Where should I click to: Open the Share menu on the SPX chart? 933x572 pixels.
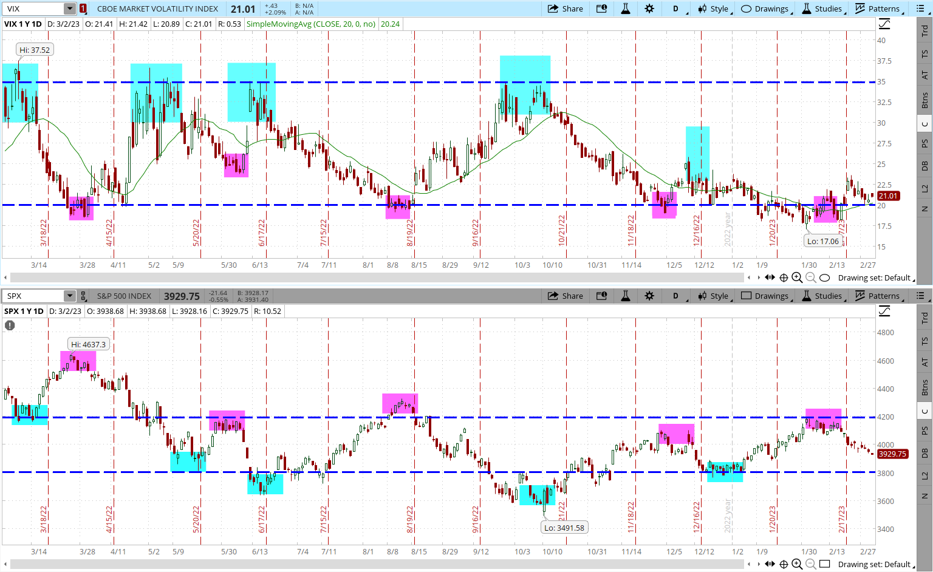pyautogui.click(x=565, y=296)
